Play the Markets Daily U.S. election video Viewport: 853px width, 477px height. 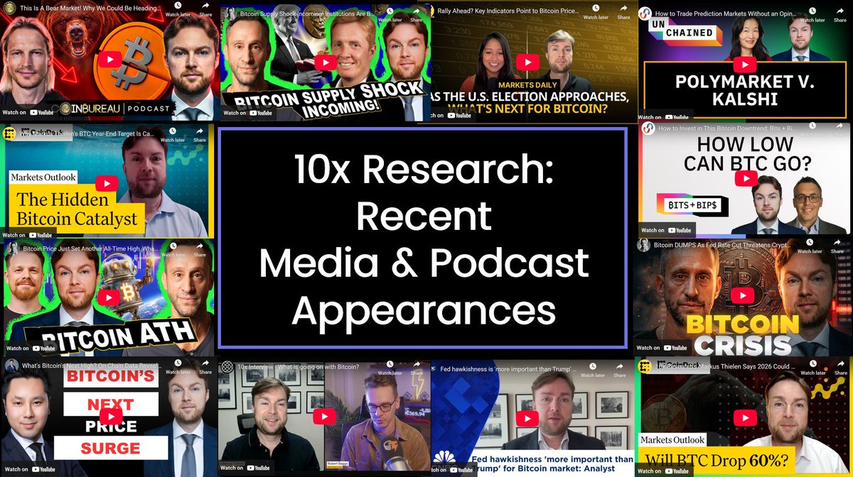click(x=528, y=62)
